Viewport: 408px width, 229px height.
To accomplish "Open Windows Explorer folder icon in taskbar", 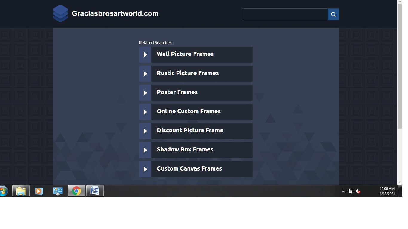I will [x=21, y=191].
